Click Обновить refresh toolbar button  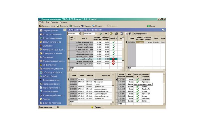coord(75,26)
